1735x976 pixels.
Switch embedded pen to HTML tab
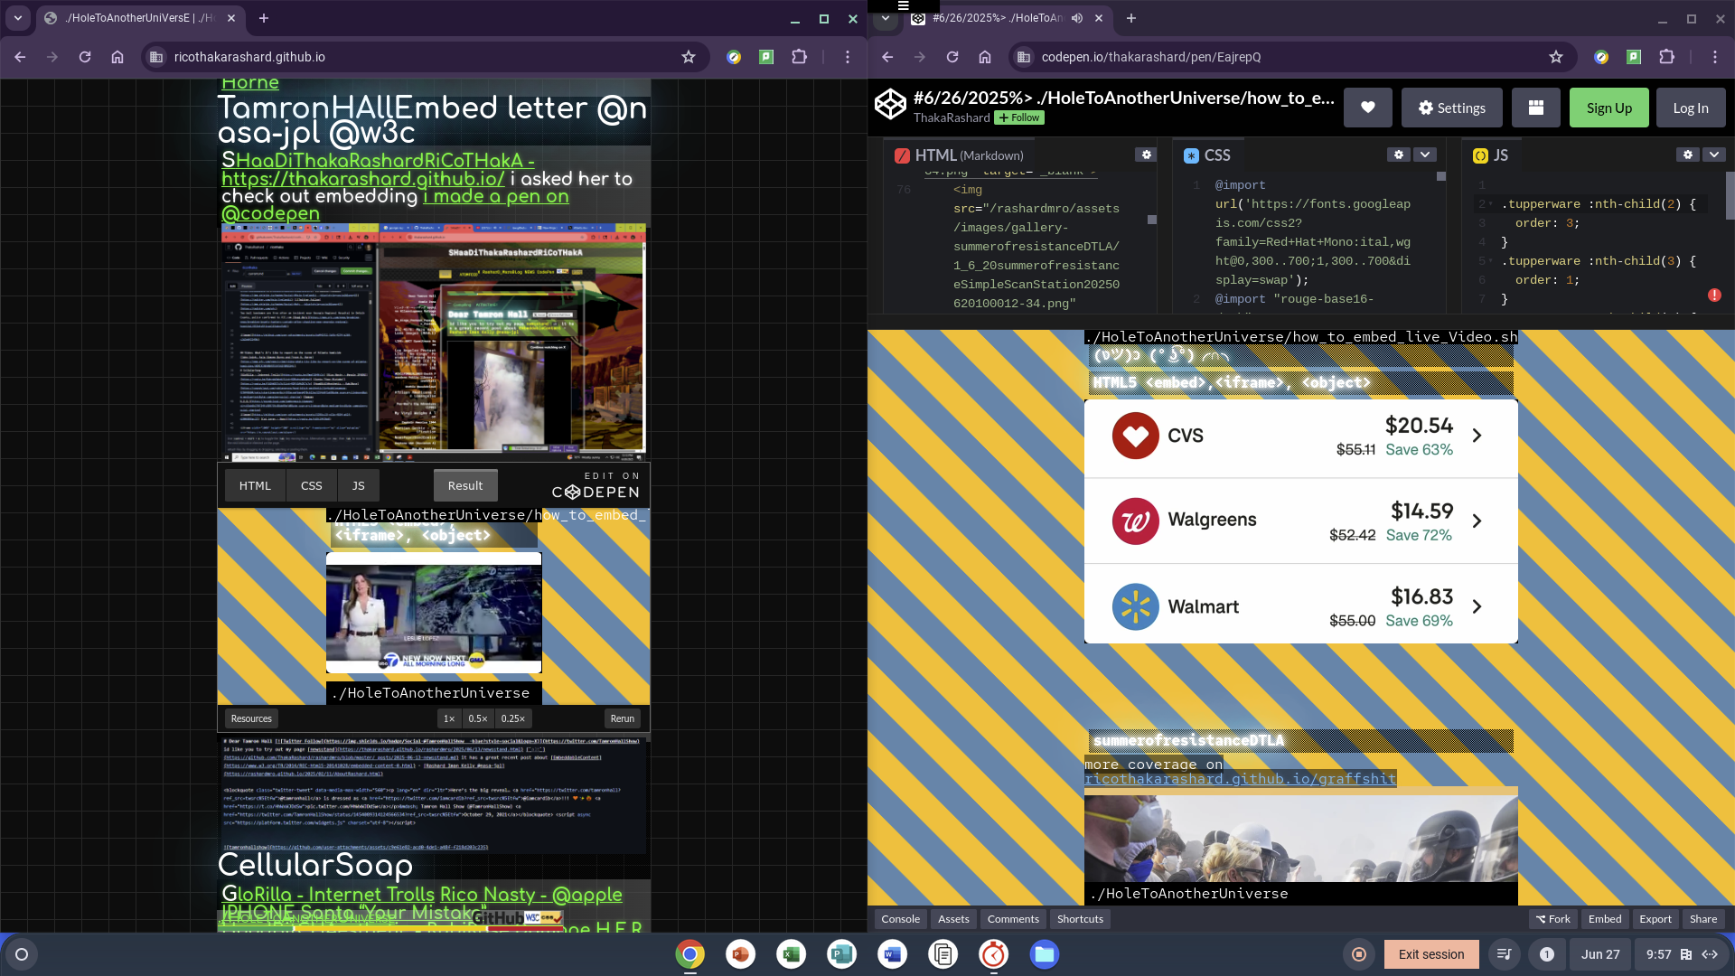pyautogui.click(x=255, y=485)
